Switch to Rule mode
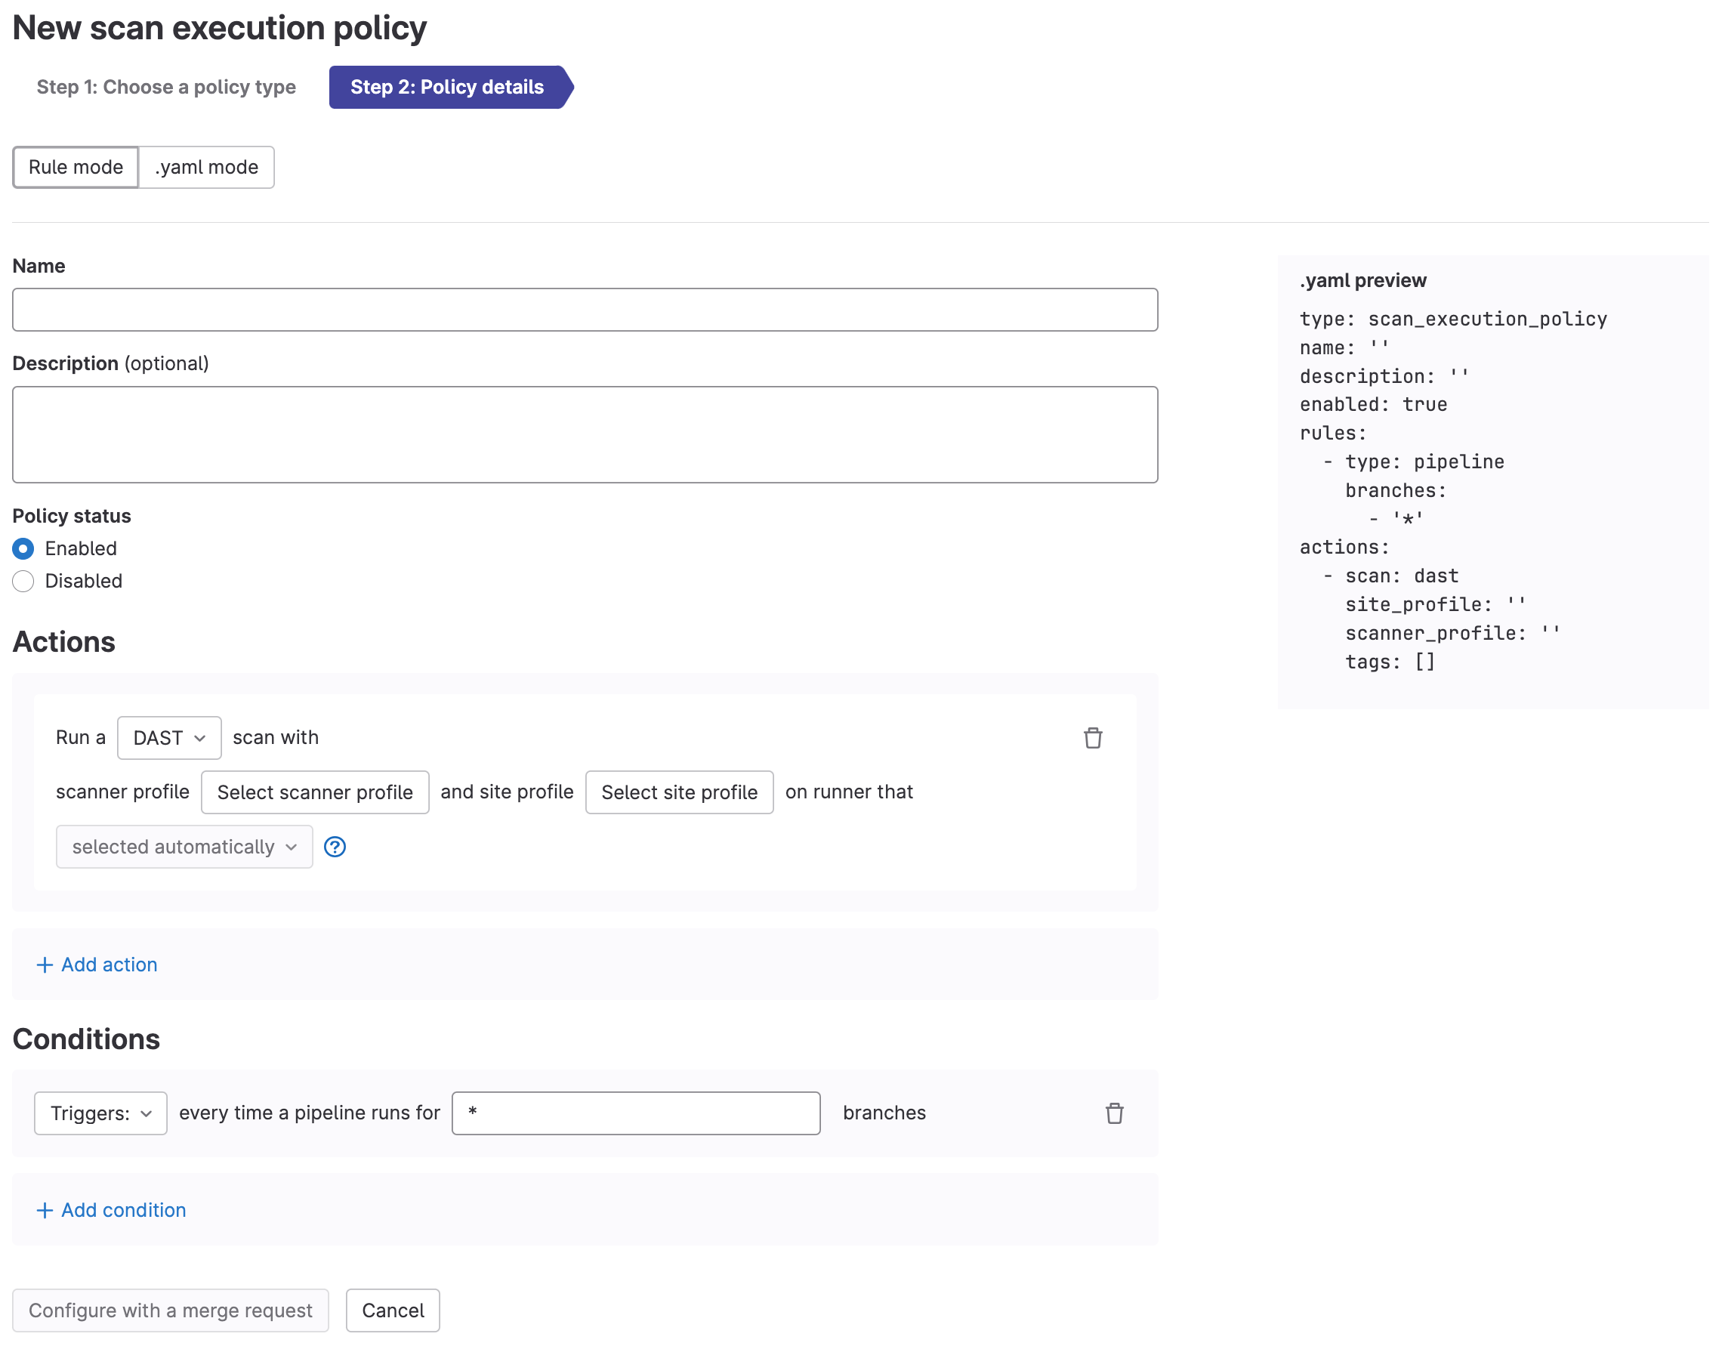1725x1349 pixels. tap(76, 168)
